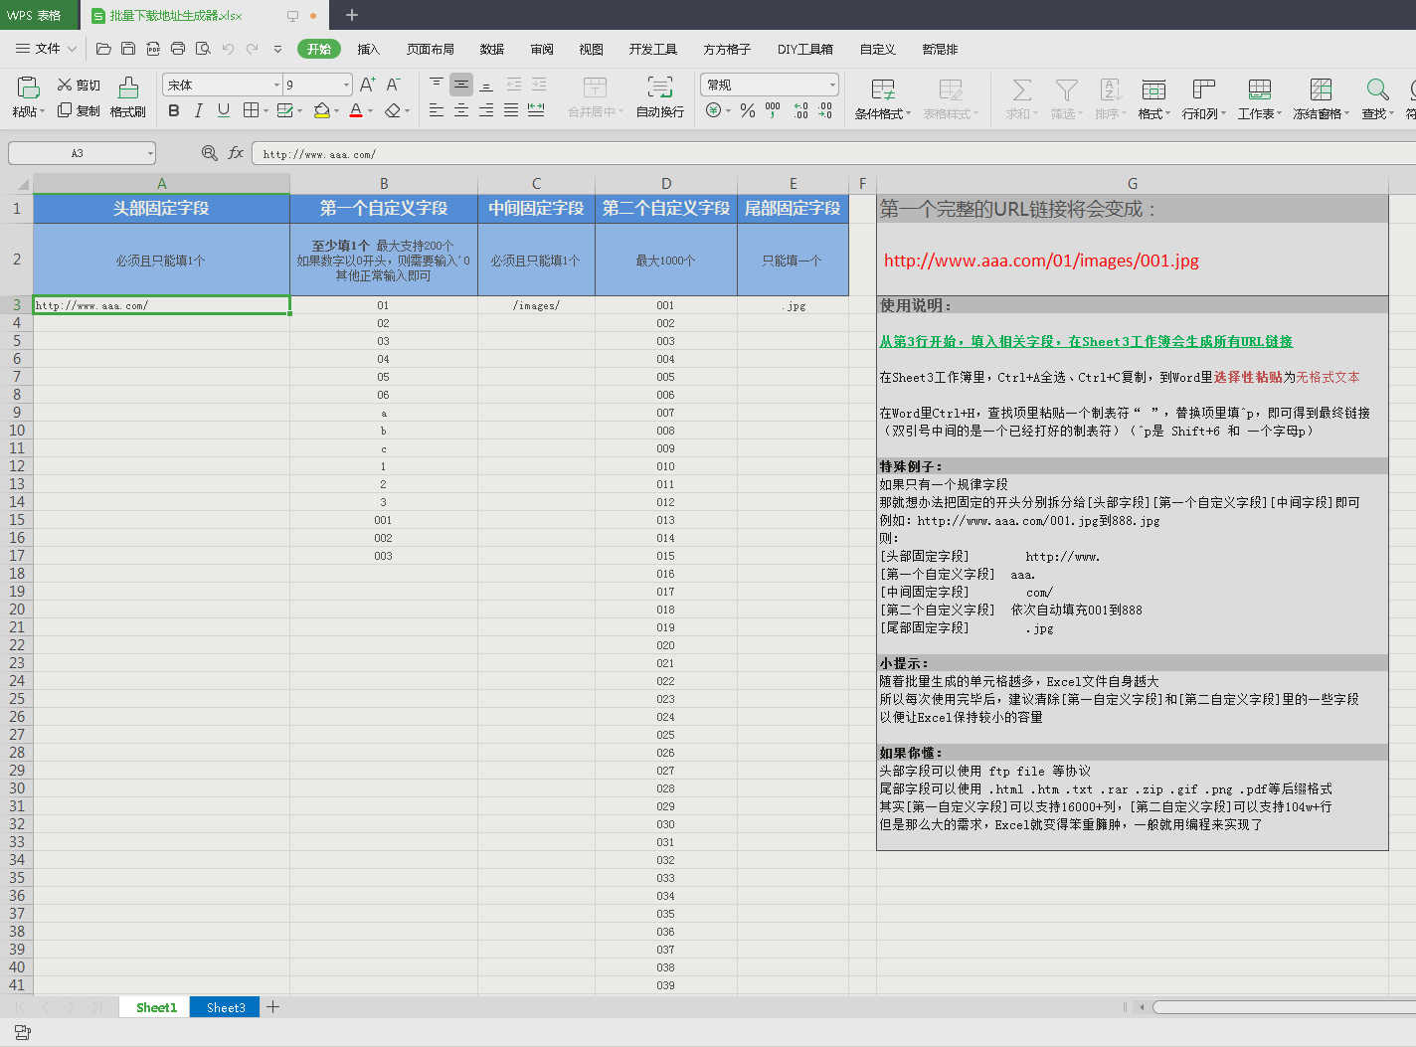The width and height of the screenshot is (1416, 1047).
Task: Toggle Underline formatting
Action: point(224,110)
